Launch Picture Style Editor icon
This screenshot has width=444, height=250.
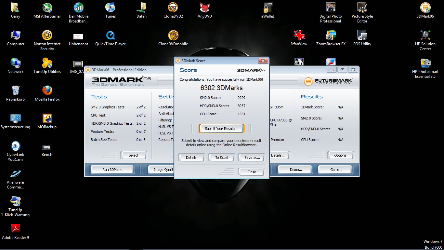pos(362,13)
